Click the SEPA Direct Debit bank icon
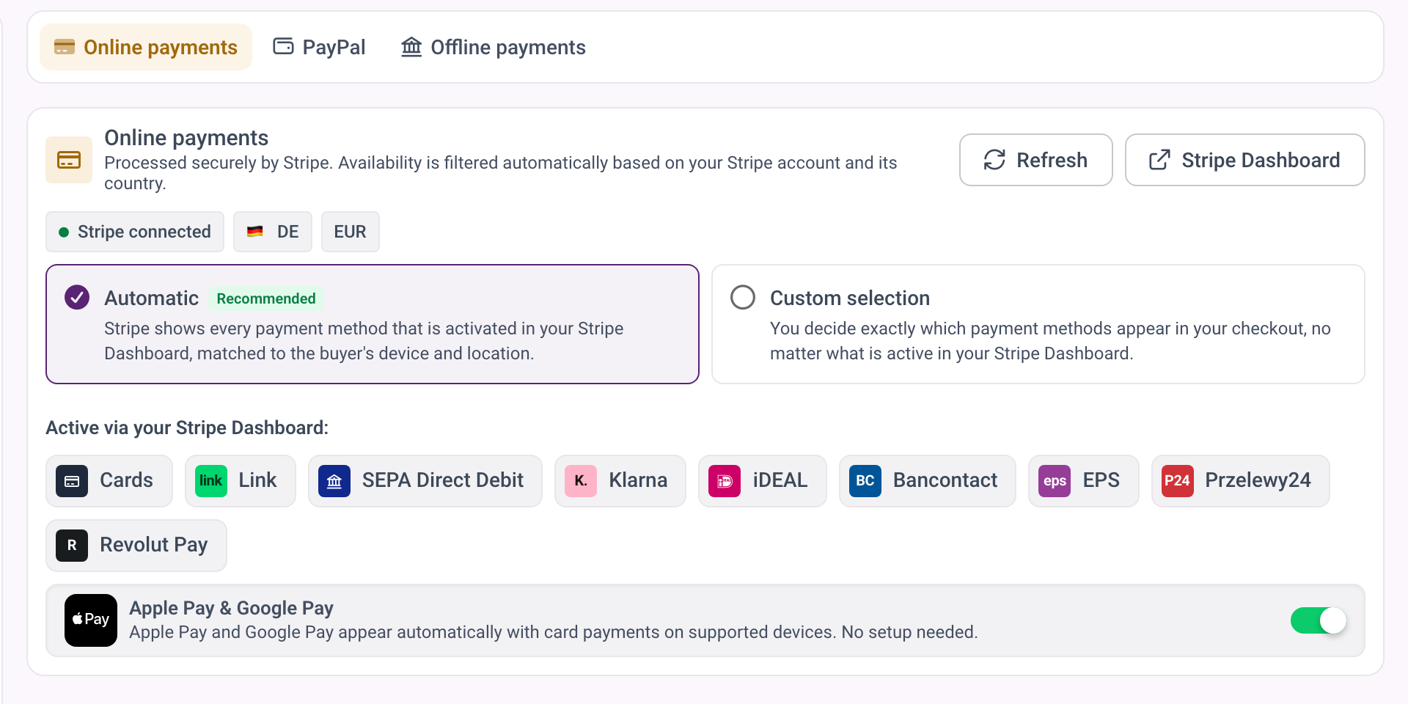Viewport: 1408px width, 704px height. pyautogui.click(x=334, y=481)
